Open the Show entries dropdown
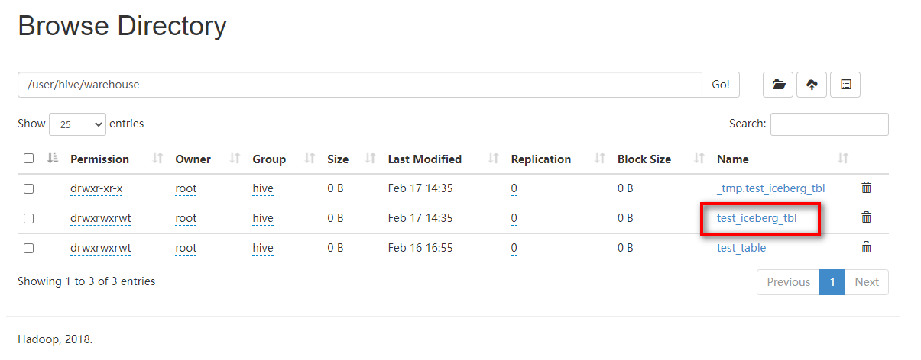 point(77,124)
